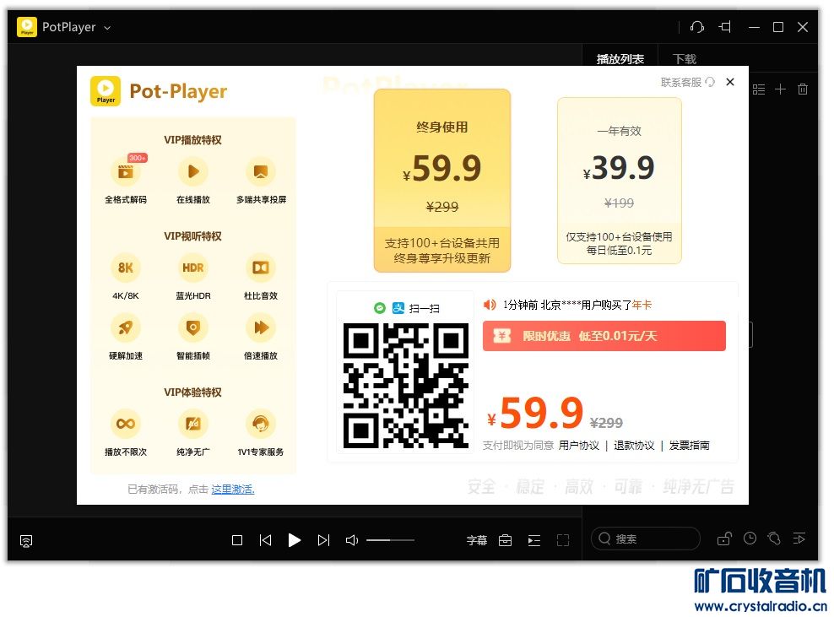Click the 多端共享投屏 feature icon
Image resolution: width=834 pixels, height=617 pixels.
click(261, 172)
